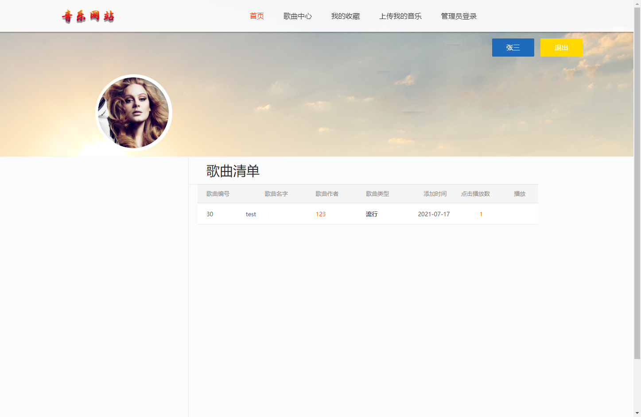Click the 歌曲编号 column header

coord(218,194)
